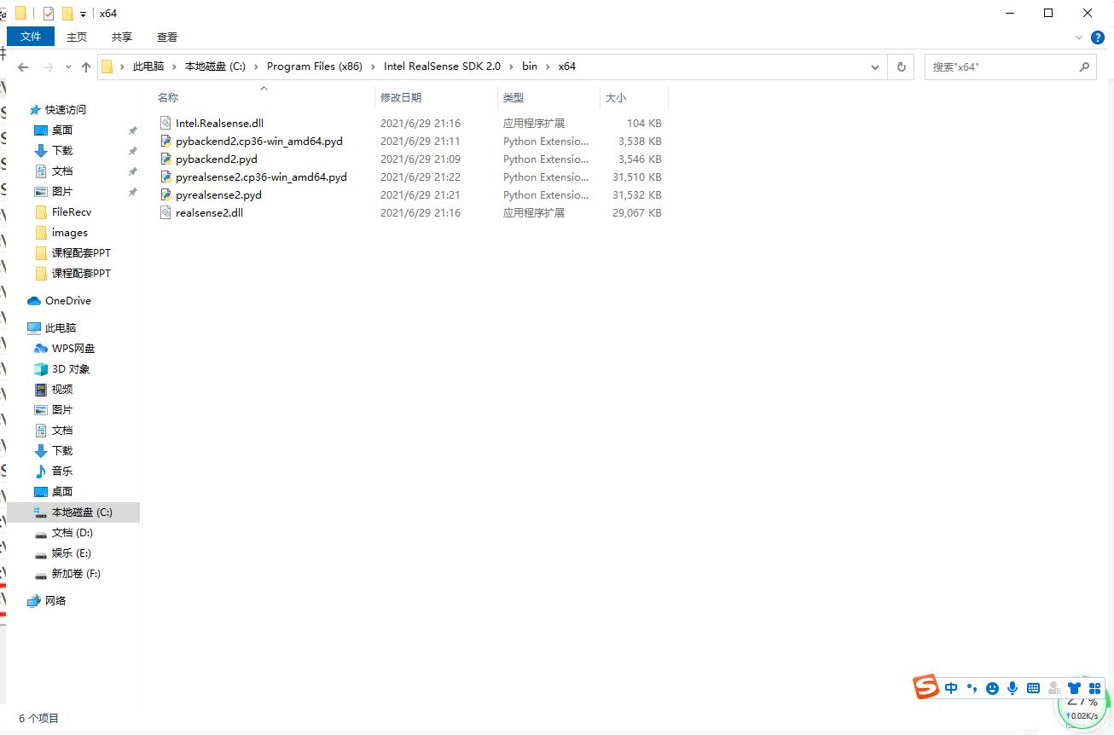
Task: Open pinned 下载 under quick access
Action: coord(62,150)
